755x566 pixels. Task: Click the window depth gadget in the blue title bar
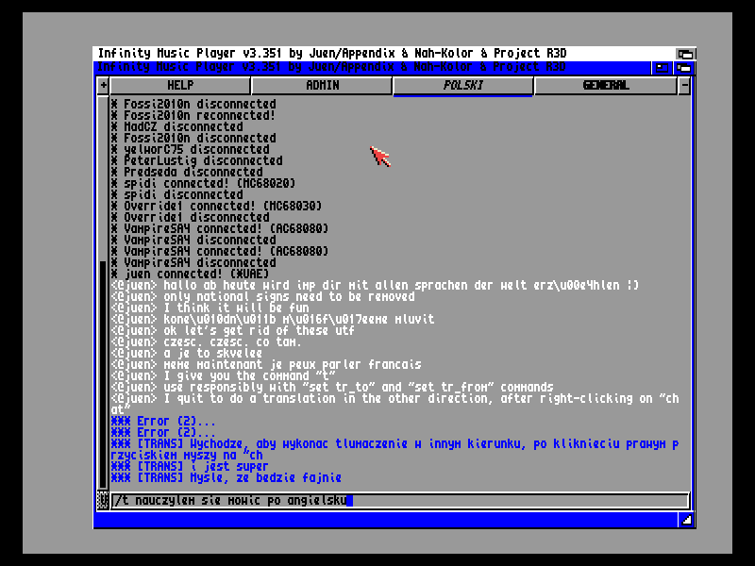coord(683,68)
